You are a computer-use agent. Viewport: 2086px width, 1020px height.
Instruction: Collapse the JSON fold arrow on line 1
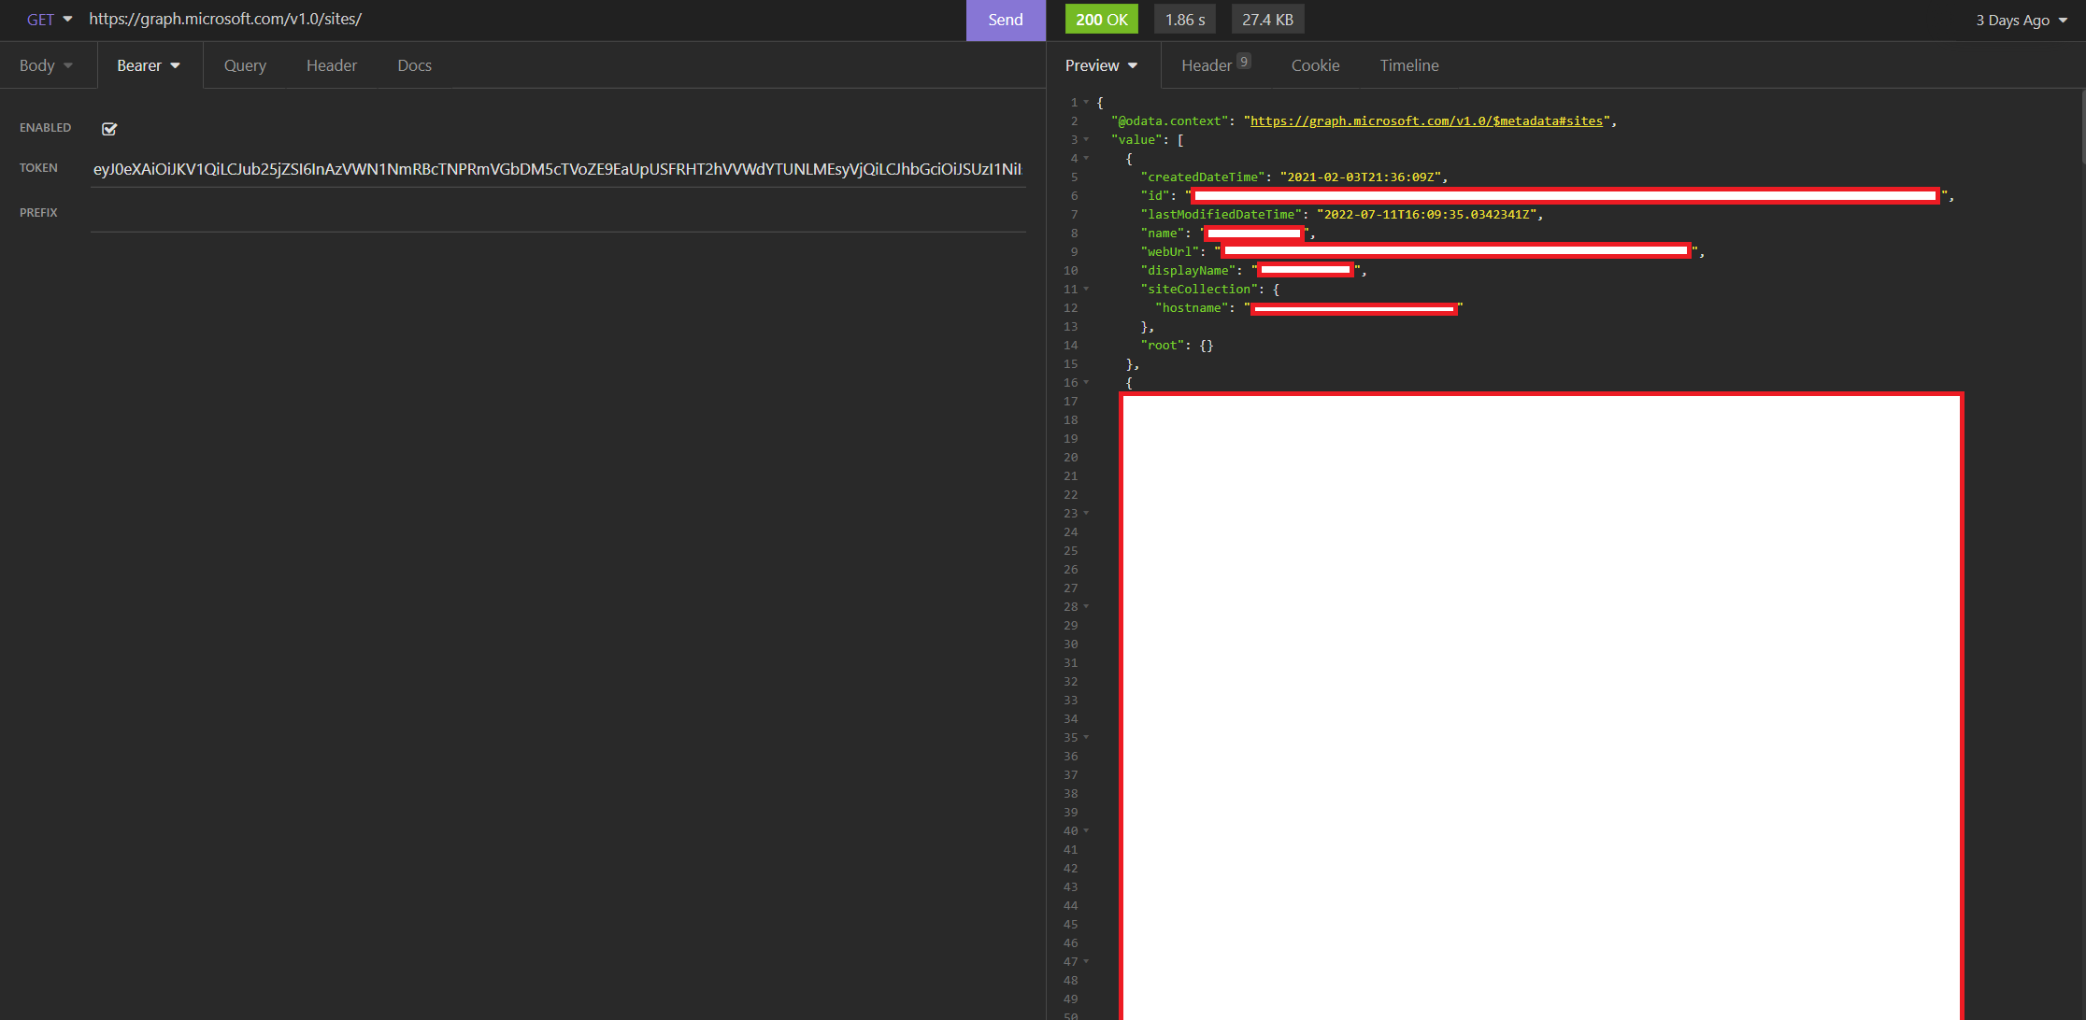click(x=1086, y=102)
